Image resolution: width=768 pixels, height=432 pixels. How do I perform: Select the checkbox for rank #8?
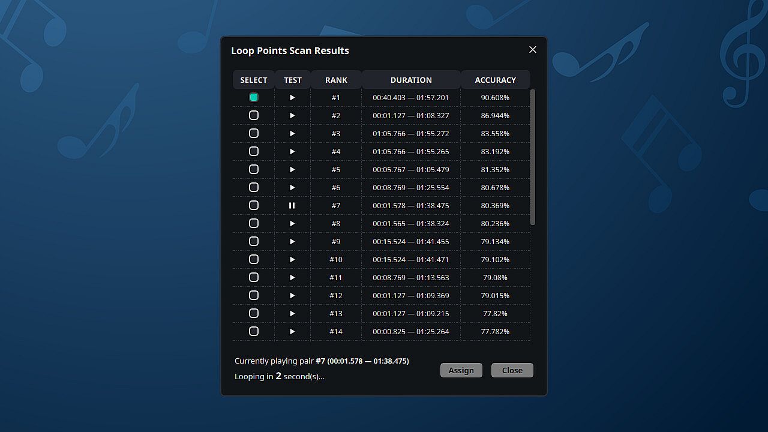[x=254, y=223]
